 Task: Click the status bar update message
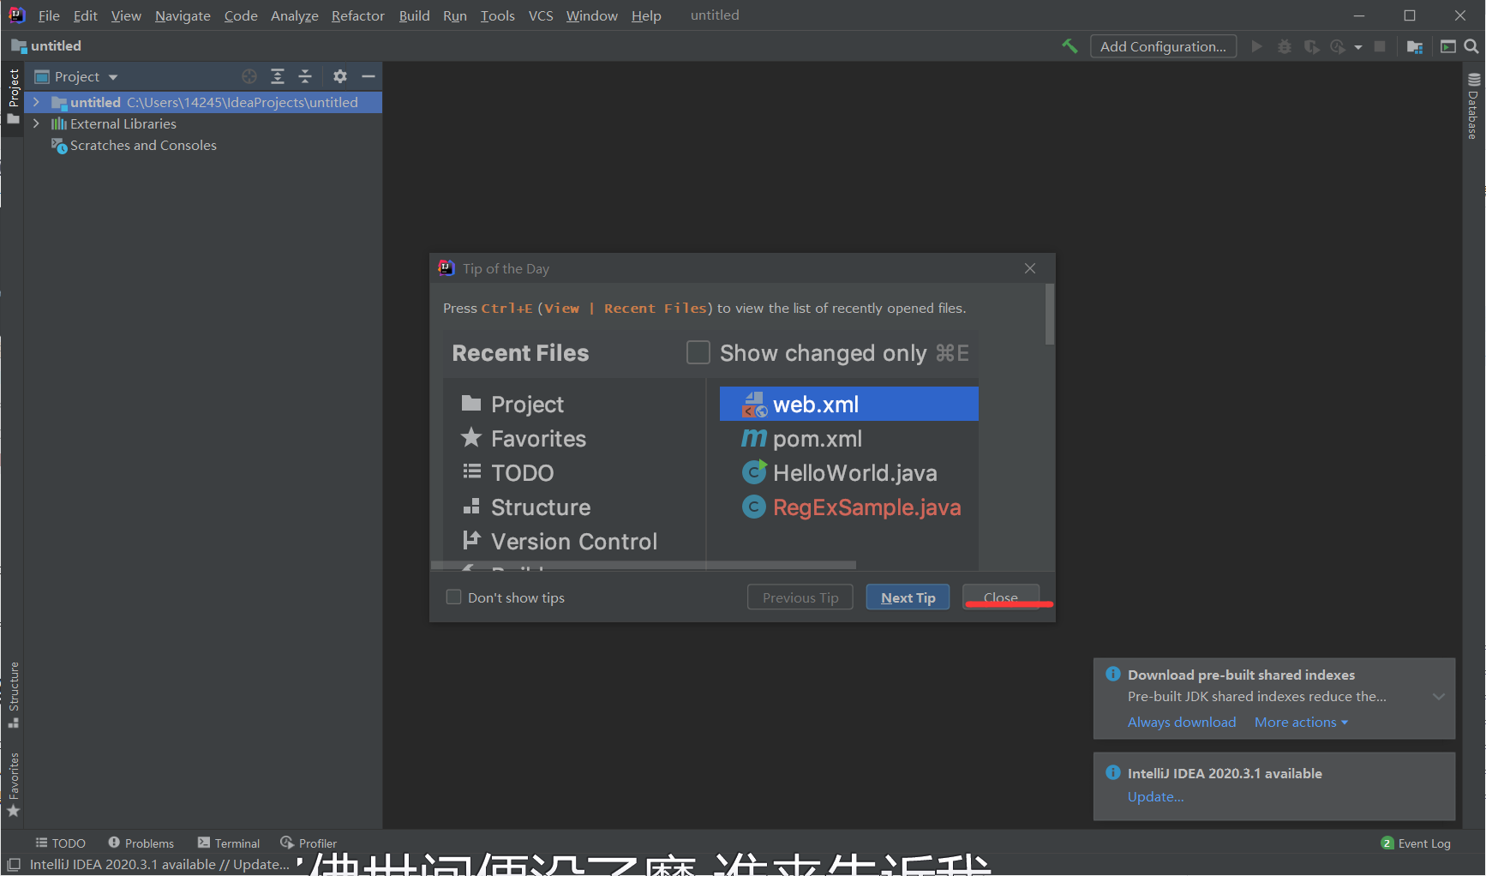click(159, 864)
